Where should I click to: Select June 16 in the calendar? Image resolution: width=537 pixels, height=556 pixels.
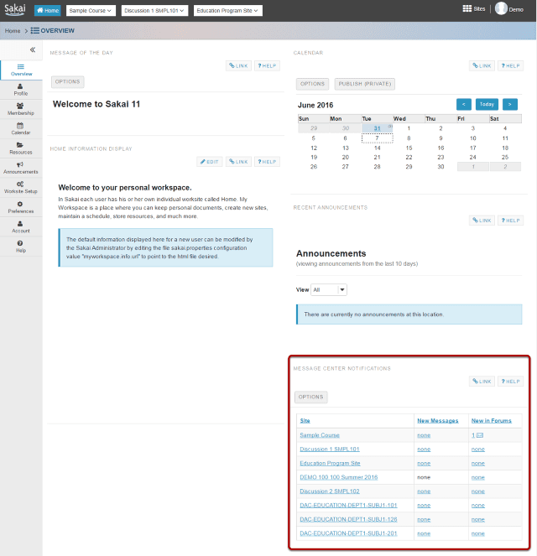pos(441,148)
